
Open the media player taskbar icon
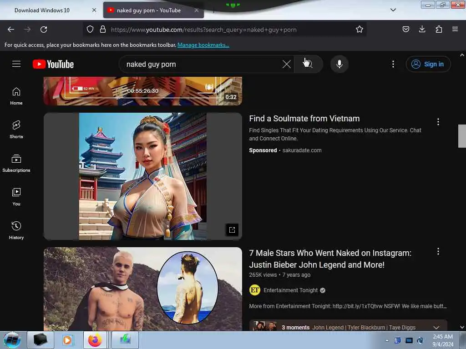68,340
